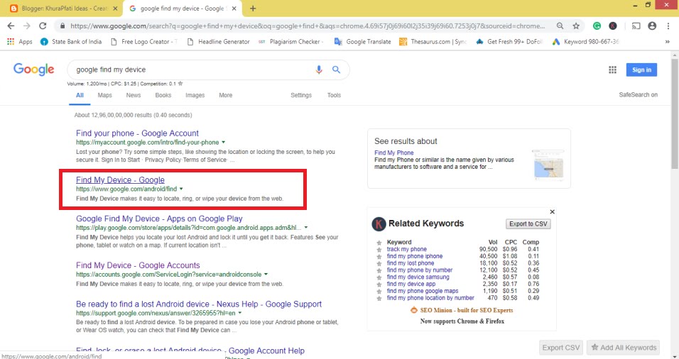Expand arrow beside accounts.google.com URL
The height and width of the screenshot is (359, 679).
click(x=266, y=275)
